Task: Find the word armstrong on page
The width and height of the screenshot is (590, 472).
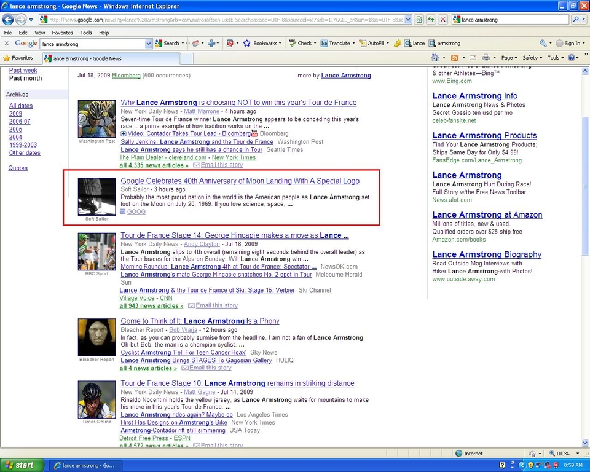Action: click(x=444, y=43)
